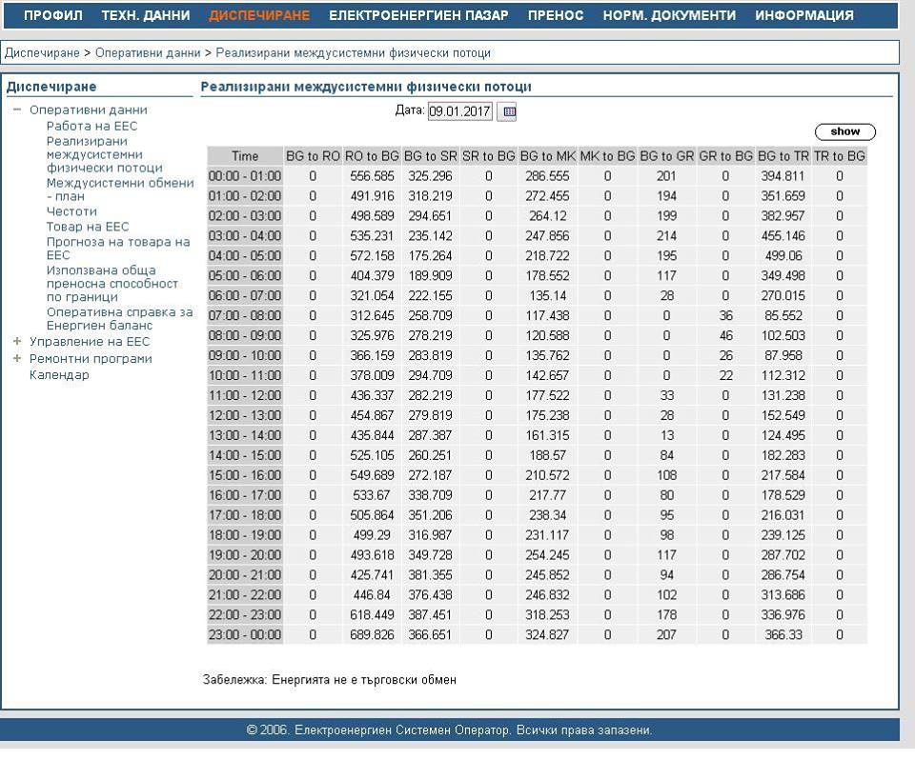Click the value 324.827 in BG to MK
Viewport: 915px width, 759px height.
[547, 634]
